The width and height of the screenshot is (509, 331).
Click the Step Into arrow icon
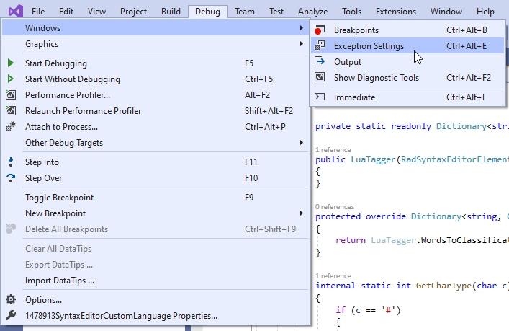click(11, 162)
